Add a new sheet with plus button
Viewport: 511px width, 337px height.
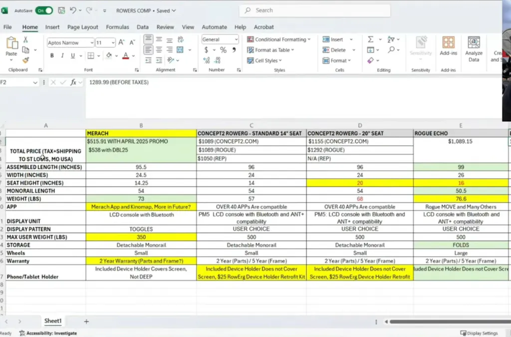[86, 322]
